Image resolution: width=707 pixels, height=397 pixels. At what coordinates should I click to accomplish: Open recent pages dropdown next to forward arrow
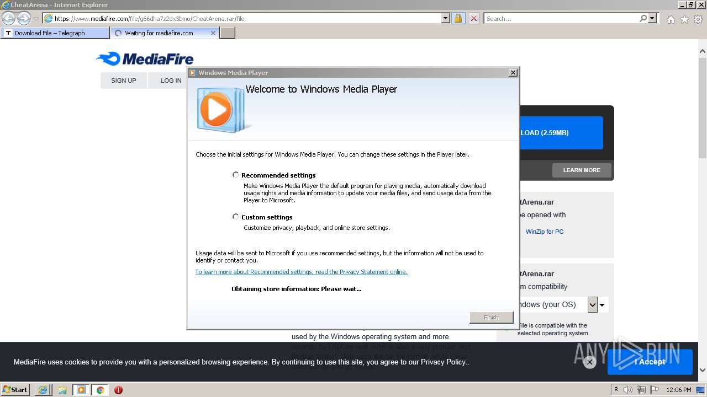36,19
